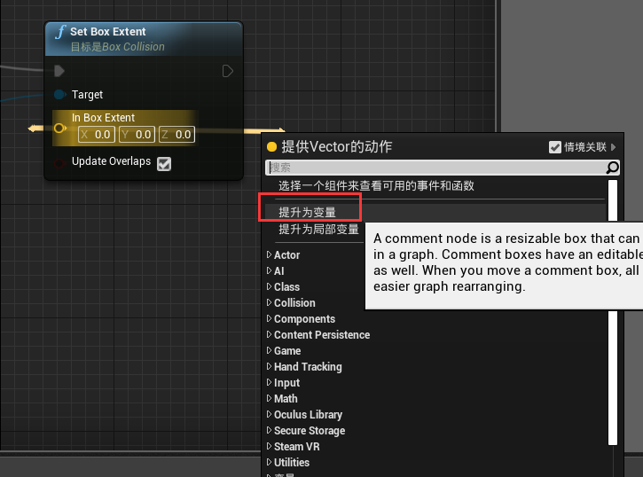Viewport: 643px width, 477px height.
Task: Click the 目标是Box Collision subtitle text
Action: click(118, 47)
